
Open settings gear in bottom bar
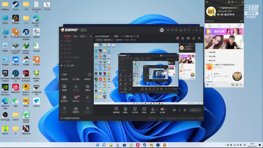[x=185, y=110]
